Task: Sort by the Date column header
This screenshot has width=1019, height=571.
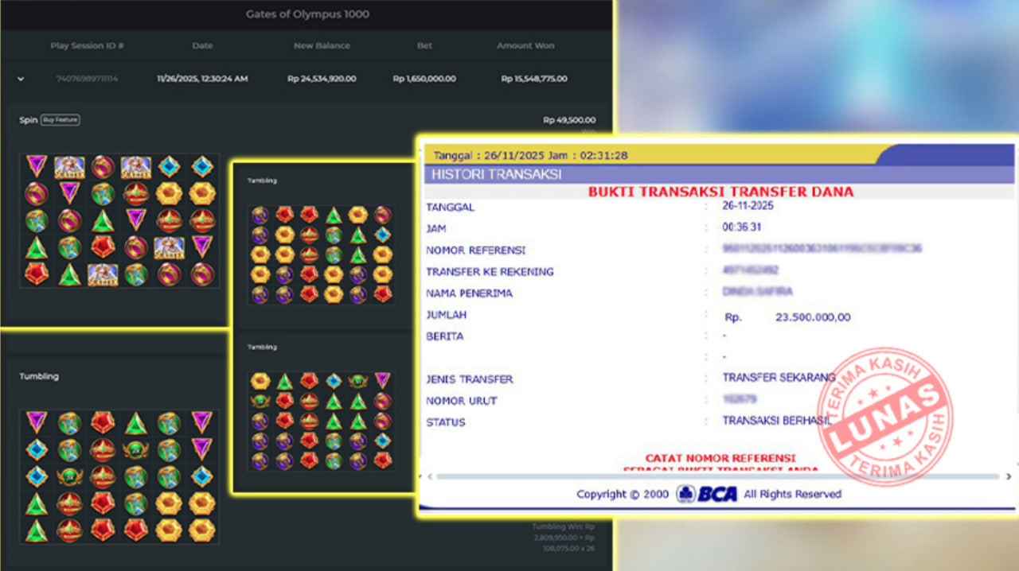Action: coord(202,46)
